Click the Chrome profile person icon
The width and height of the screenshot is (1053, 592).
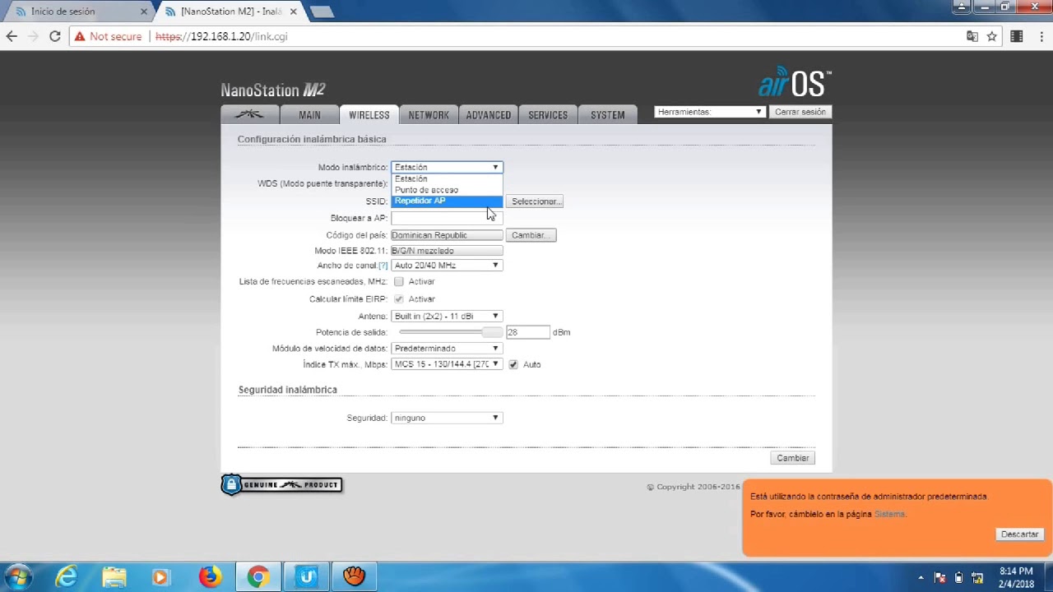pyautogui.click(x=962, y=7)
